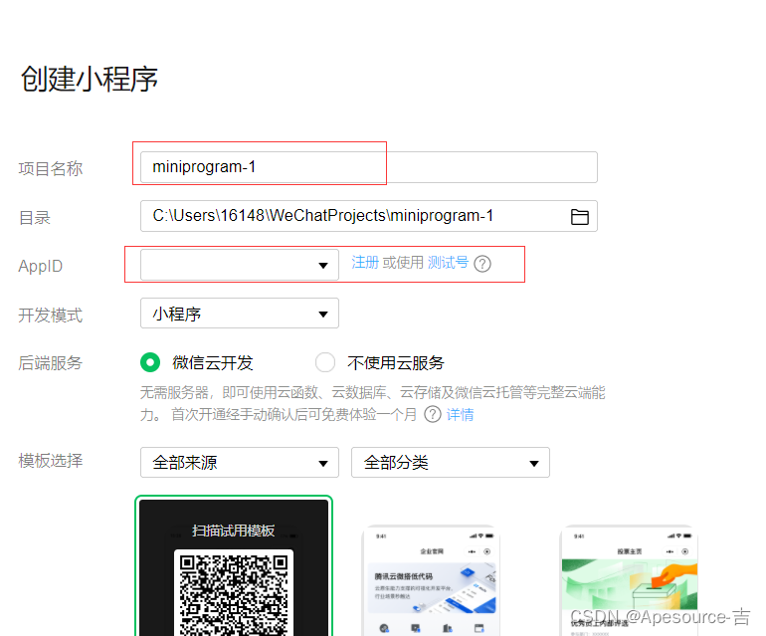Open the 开发模式 小程序 dropdown

click(240, 314)
